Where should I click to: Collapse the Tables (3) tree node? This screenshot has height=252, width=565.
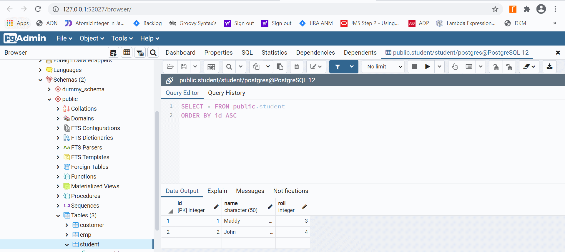[58, 216]
